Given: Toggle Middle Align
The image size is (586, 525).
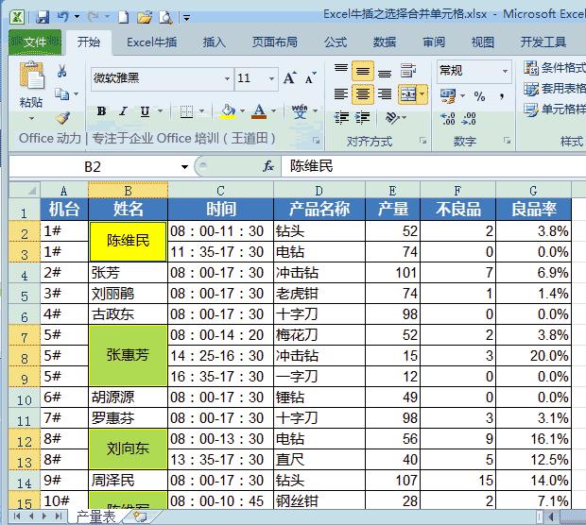Looking at the screenshot, I should [363, 70].
